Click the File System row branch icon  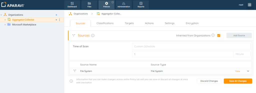click(75, 71)
